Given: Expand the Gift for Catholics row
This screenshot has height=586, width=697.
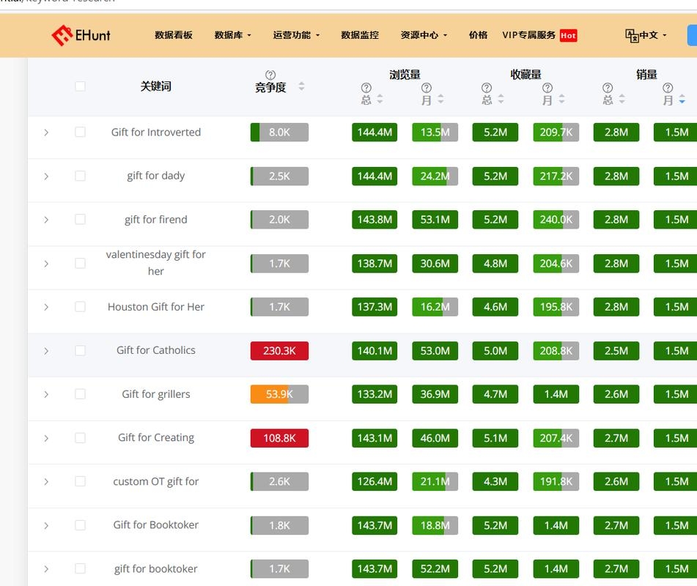Looking at the screenshot, I should click(x=46, y=350).
